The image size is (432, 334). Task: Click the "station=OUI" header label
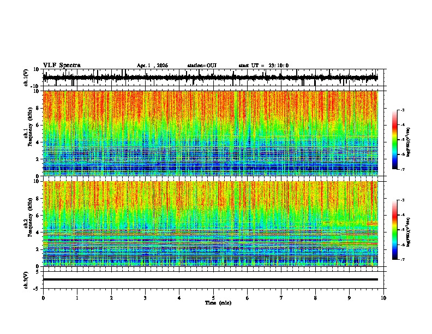click(202, 65)
